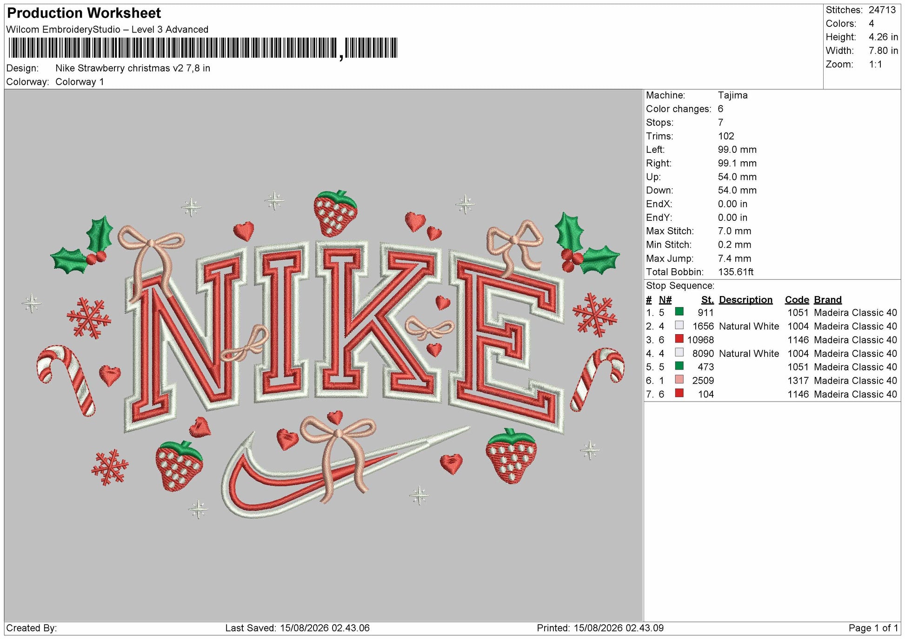
Task: Click the "N#" column header
Action: tap(665, 300)
